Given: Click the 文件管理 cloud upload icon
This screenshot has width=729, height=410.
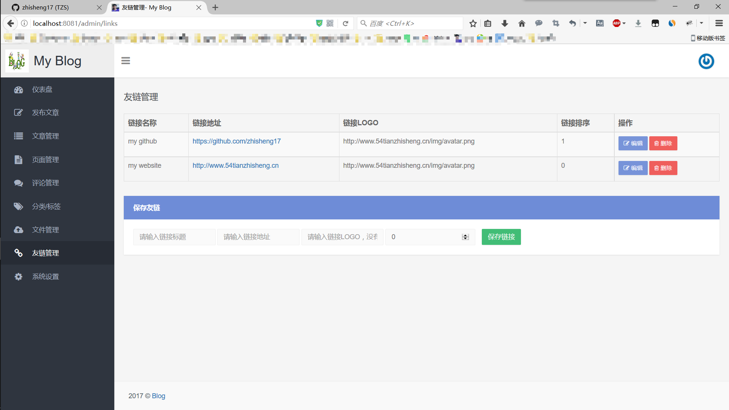Looking at the screenshot, I should pyautogui.click(x=18, y=230).
